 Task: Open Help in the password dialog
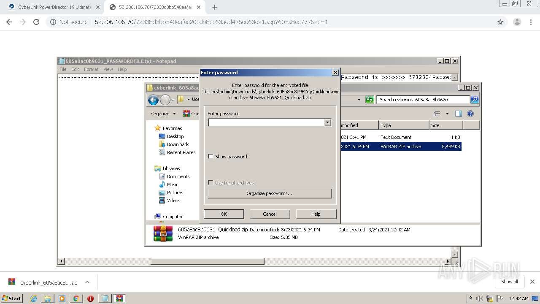[x=316, y=214]
